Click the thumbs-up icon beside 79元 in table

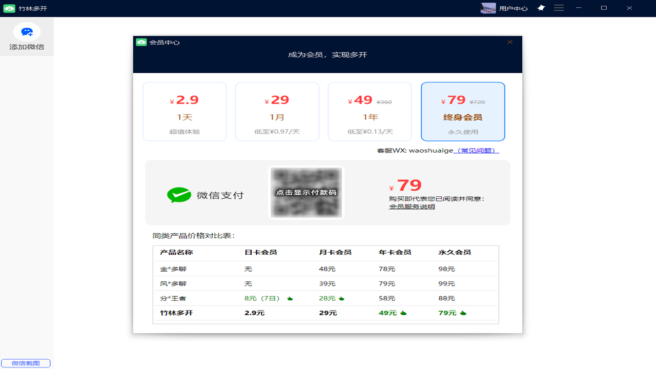point(463,313)
